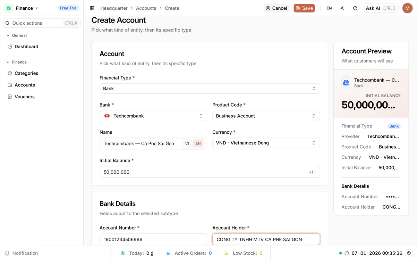The width and height of the screenshot is (417, 261).
Task: Click the Today revenue dollar icon
Action: coord(123,253)
